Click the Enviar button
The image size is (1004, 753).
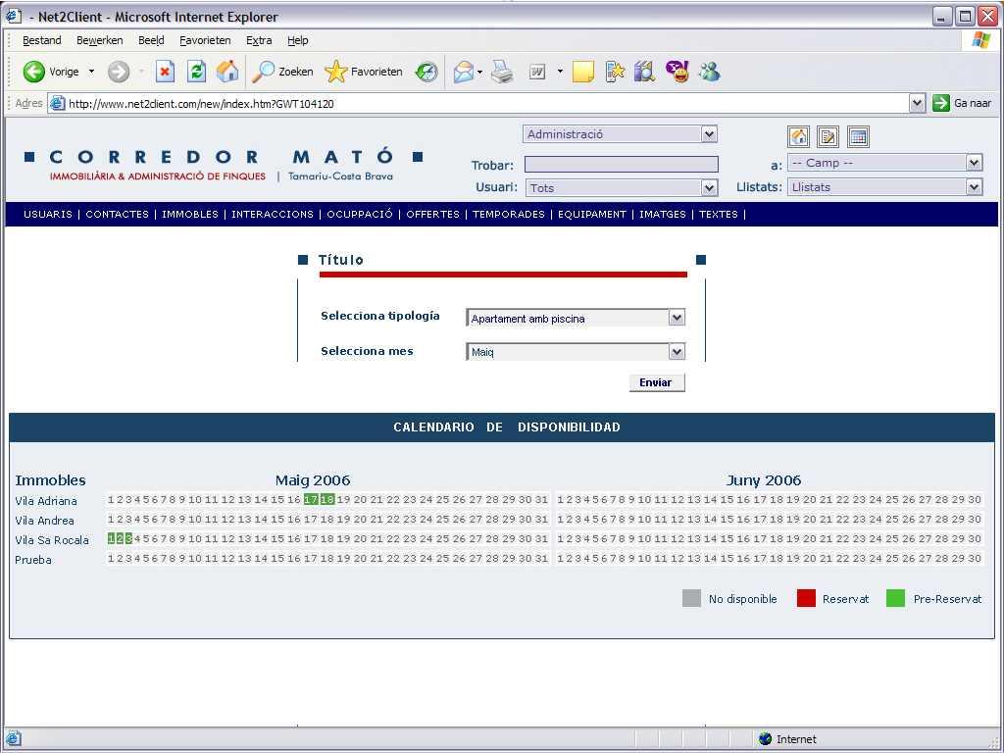pyautogui.click(x=657, y=382)
